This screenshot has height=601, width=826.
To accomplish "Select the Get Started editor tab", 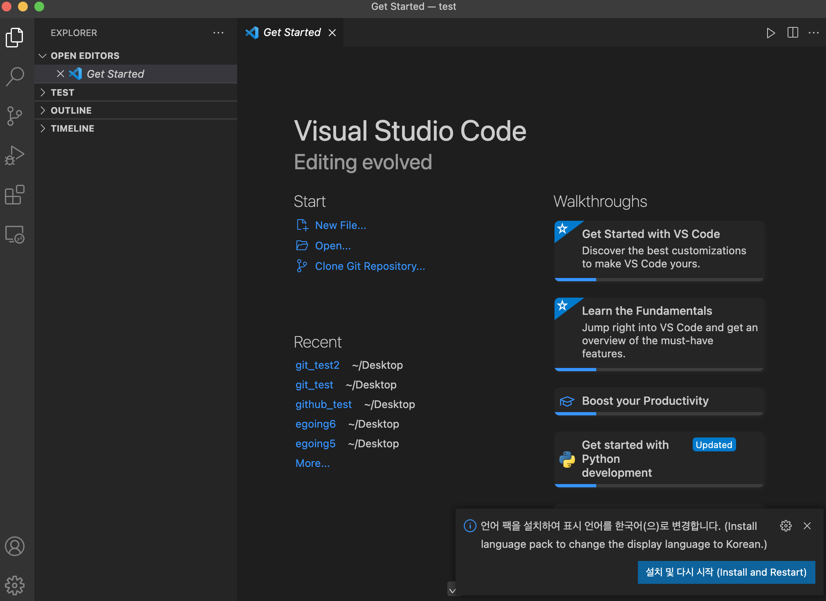I will (x=292, y=33).
